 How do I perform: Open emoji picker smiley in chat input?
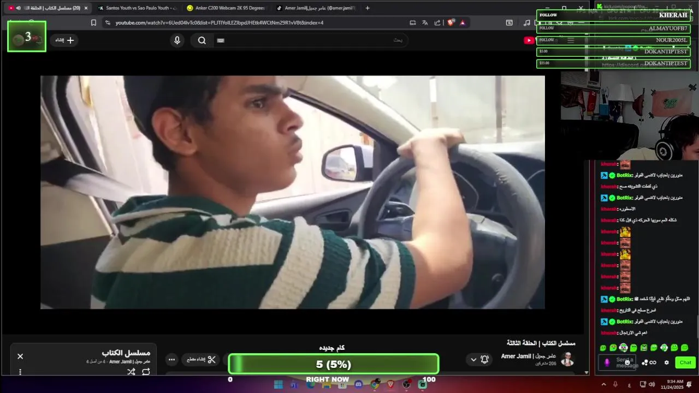click(627, 362)
